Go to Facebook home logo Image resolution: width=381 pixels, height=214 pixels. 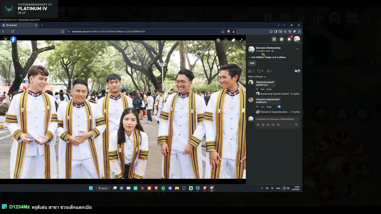(x=13, y=39)
